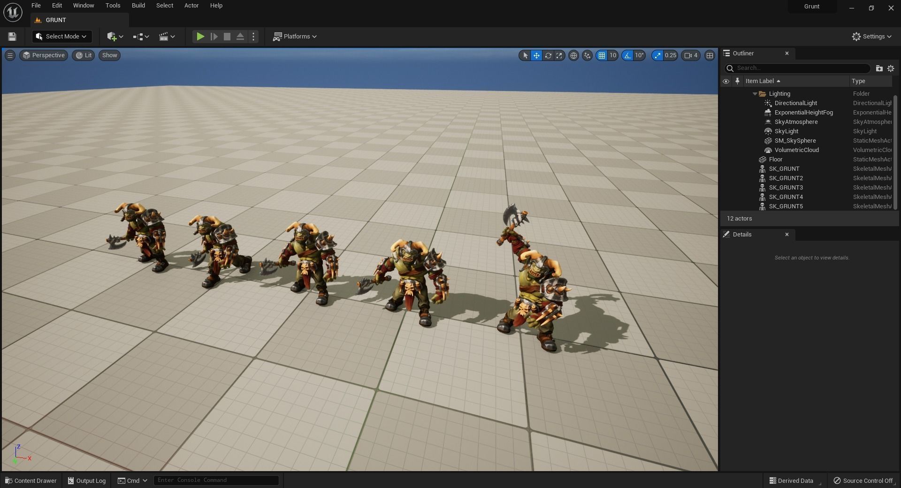Image resolution: width=901 pixels, height=488 pixels.
Task: Open the Lit view mode menu
Action: point(84,55)
